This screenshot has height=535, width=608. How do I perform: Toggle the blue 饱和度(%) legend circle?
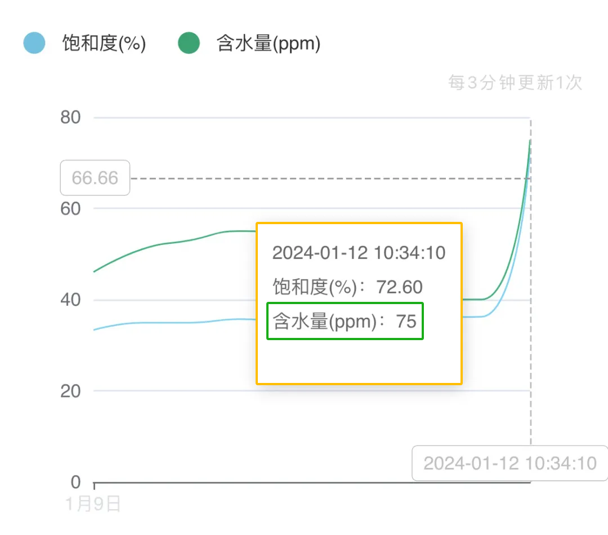34,43
